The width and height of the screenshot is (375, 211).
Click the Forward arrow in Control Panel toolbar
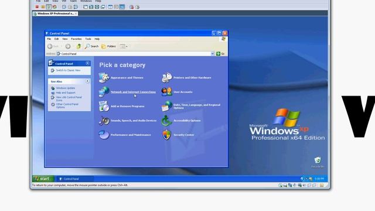click(68, 46)
